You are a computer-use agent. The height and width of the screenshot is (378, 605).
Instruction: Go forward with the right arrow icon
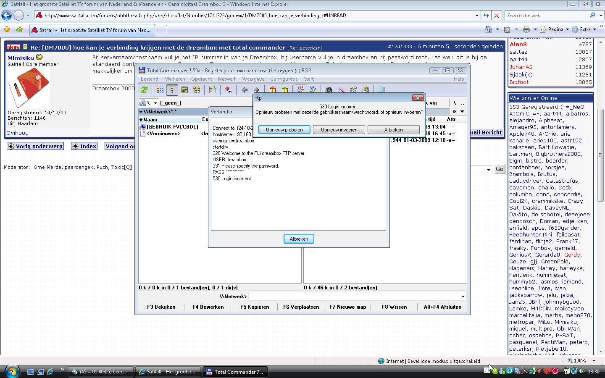pos(256,89)
